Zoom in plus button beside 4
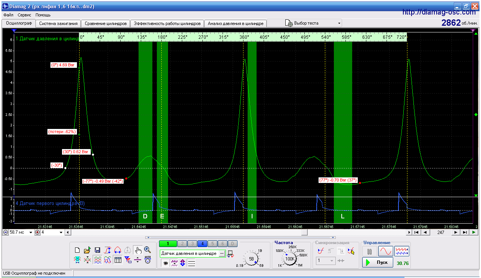The width and height of the screenshot is (481, 278). tap(37, 232)
